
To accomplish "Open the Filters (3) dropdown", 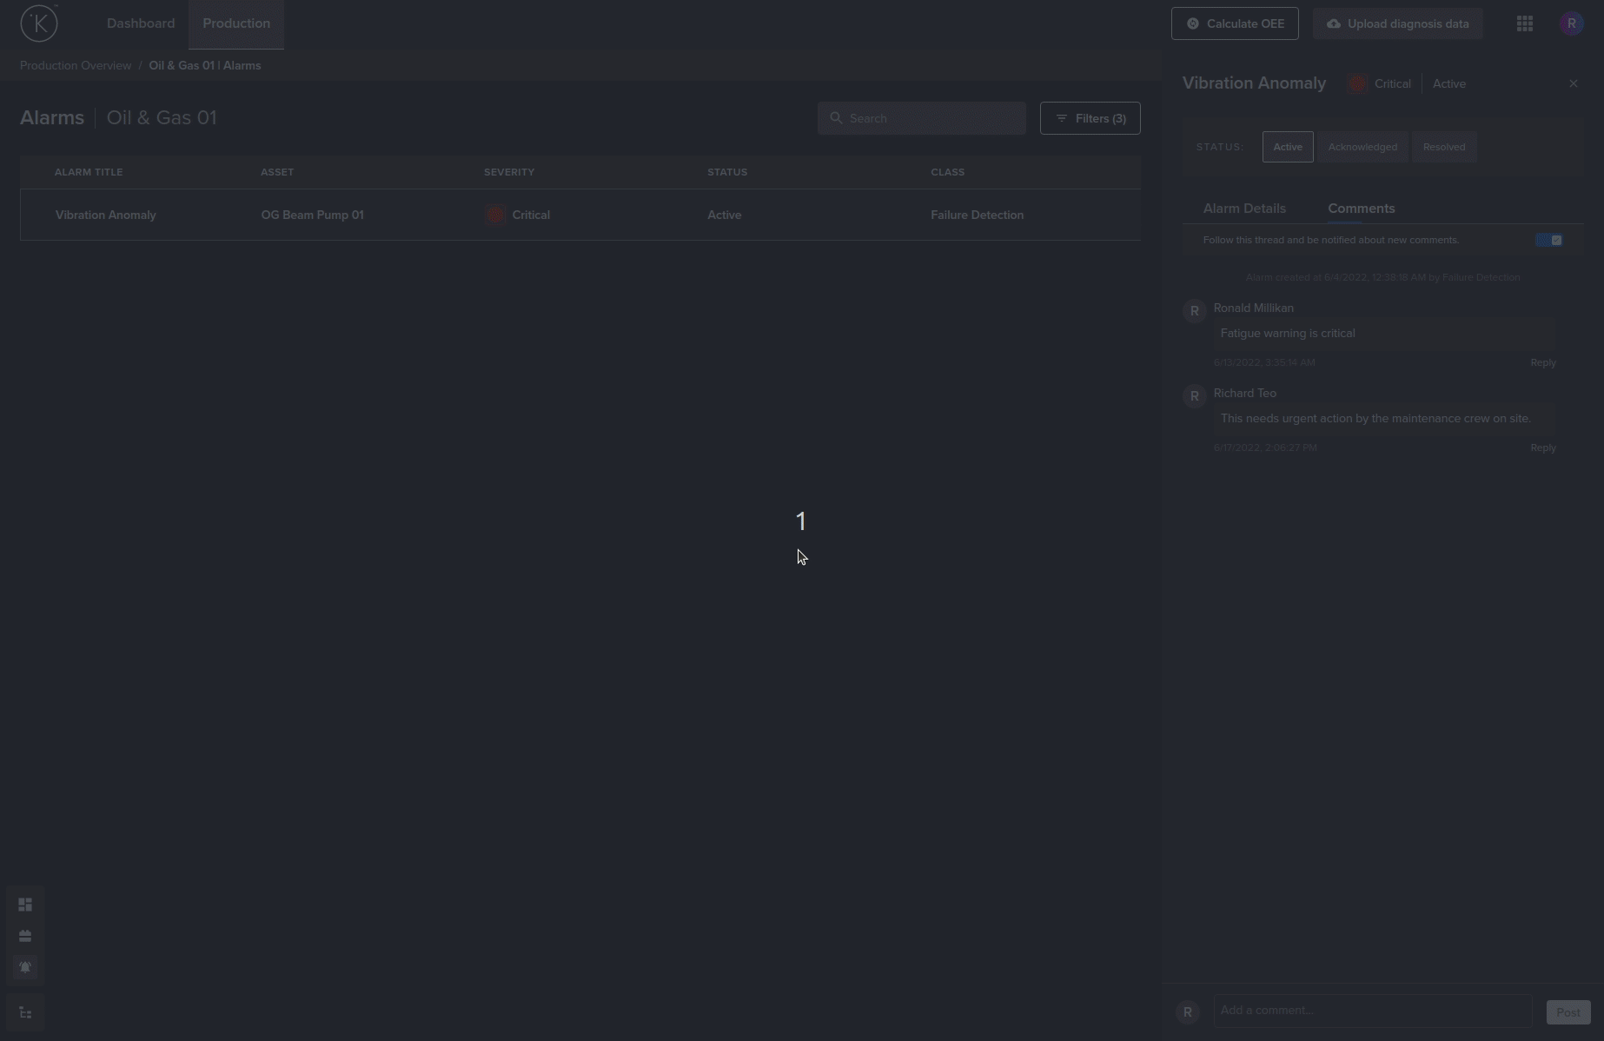I will [1090, 118].
